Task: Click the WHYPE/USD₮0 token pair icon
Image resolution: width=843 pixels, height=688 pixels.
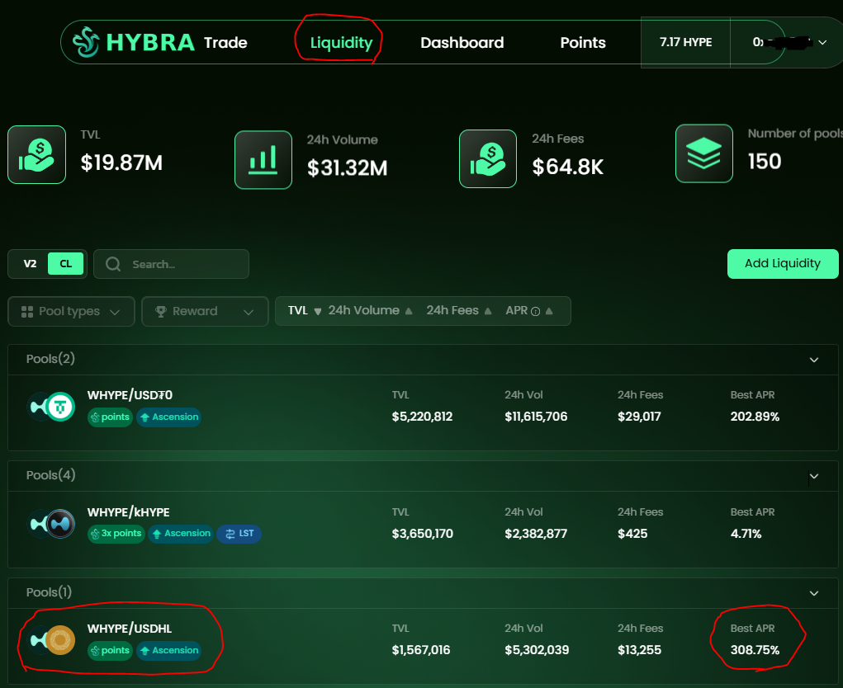Action: click(x=51, y=407)
